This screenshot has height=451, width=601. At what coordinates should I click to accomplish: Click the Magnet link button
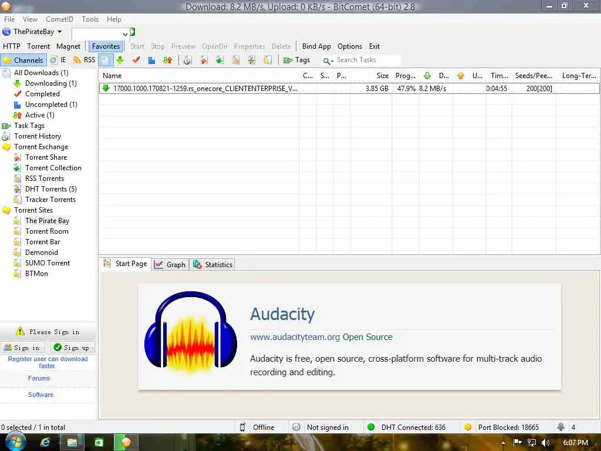tap(68, 46)
